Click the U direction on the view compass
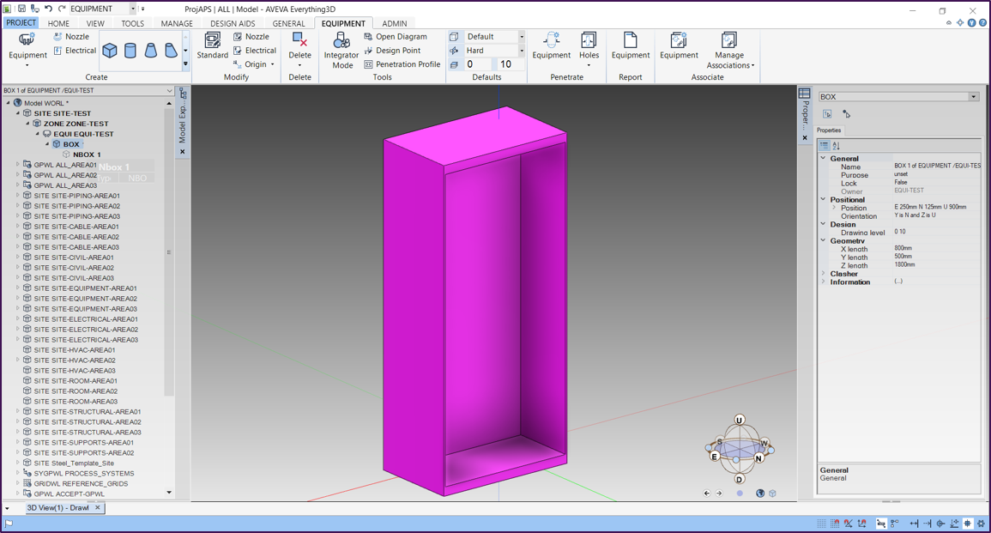Image resolution: width=991 pixels, height=533 pixels. [x=740, y=420]
